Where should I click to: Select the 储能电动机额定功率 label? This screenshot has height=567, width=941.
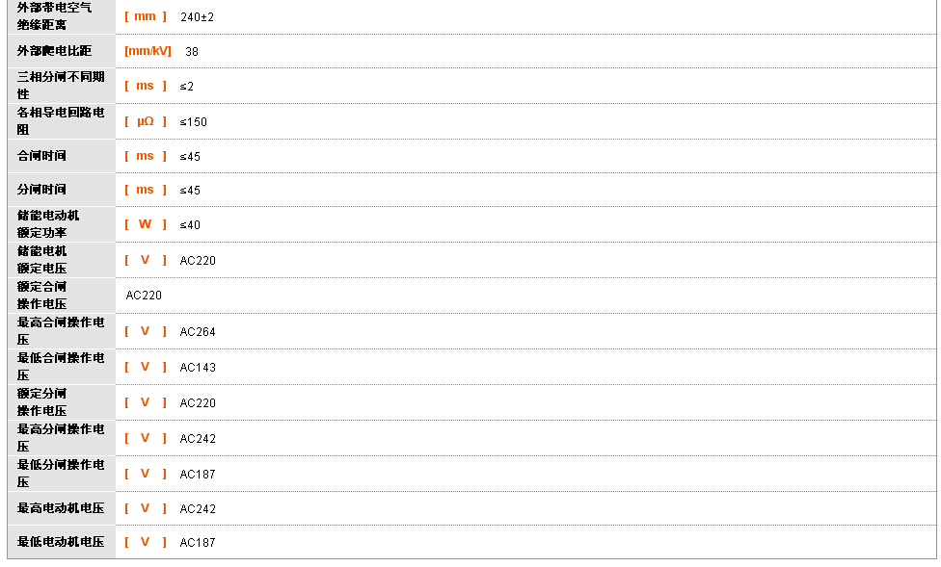pyautogui.click(x=48, y=224)
